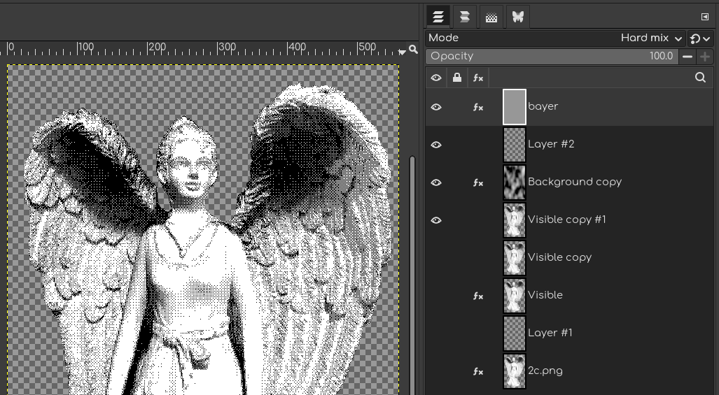The image size is (719, 395).
Task: Open the blend mode group switcher
Action: (x=700, y=38)
